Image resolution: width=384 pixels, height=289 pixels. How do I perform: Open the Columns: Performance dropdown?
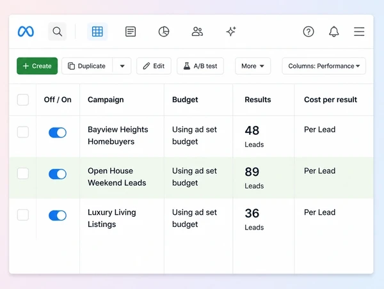pyautogui.click(x=324, y=66)
